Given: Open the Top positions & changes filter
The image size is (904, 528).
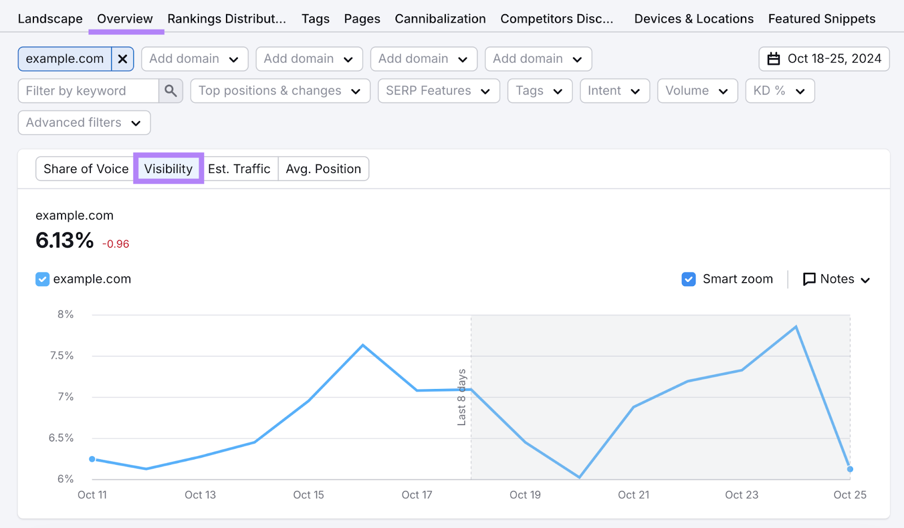Looking at the screenshot, I should [279, 90].
